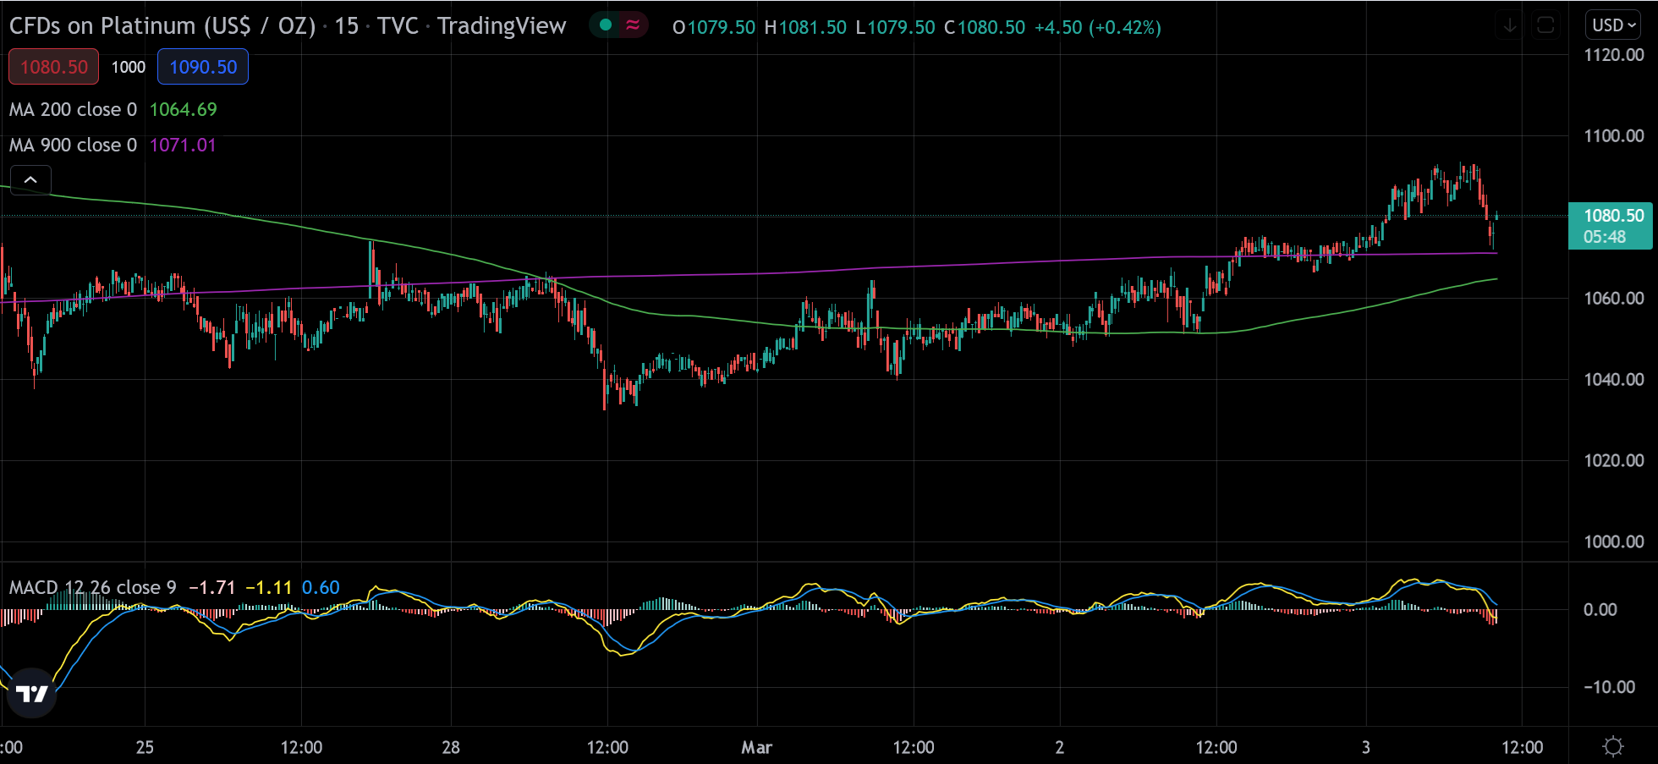The image size is (1658, 764).
Task: Click the 28 date label on time axis
Action: point(451,747)
